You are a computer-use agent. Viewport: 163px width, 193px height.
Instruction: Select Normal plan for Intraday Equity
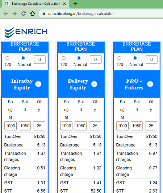point(23,58)
